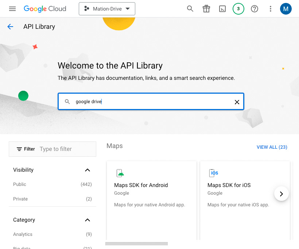
Task: Click the Type to filter field
Action: 56,149
